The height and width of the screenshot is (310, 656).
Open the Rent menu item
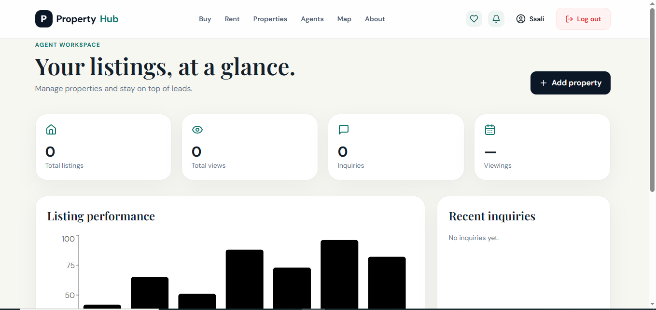click(232, 19)
